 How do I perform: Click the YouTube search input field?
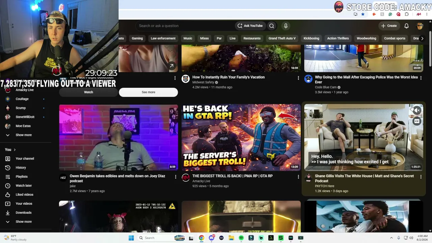point(185,26)
